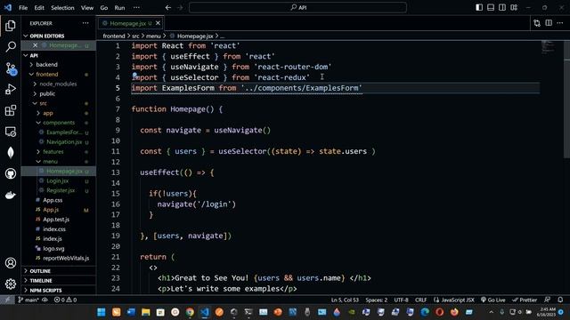Image resolution: width=570 pixels, height=320 pixels.
Task: Open the Docker whale view
Action: coord(11,195)
